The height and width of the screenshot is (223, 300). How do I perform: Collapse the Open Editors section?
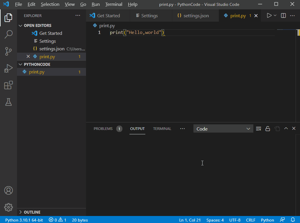pyautogui.click(x=20, y=25)
